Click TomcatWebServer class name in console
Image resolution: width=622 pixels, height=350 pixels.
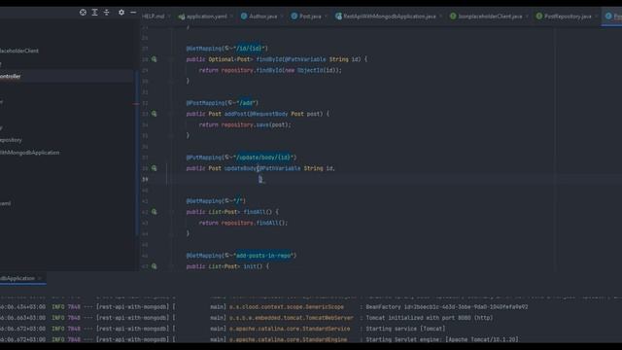pos(328,318)
